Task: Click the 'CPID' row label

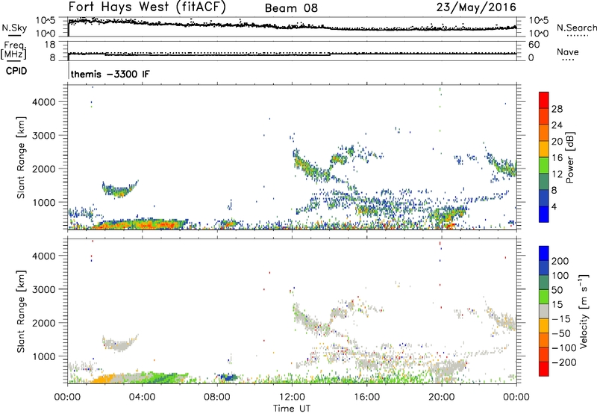Action: tap(16, 71)
